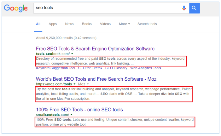221x136 pixels.
Task: Open "World's Best SEO Tools" Moz result
Action: 96,79
